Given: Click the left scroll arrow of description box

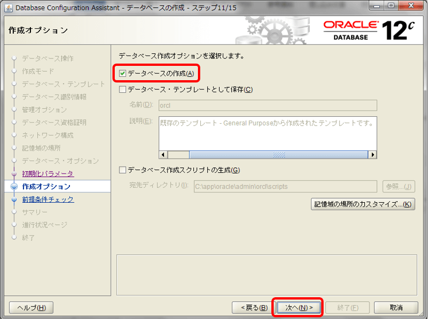Looking at the screenshot, I should coord(164,155).
